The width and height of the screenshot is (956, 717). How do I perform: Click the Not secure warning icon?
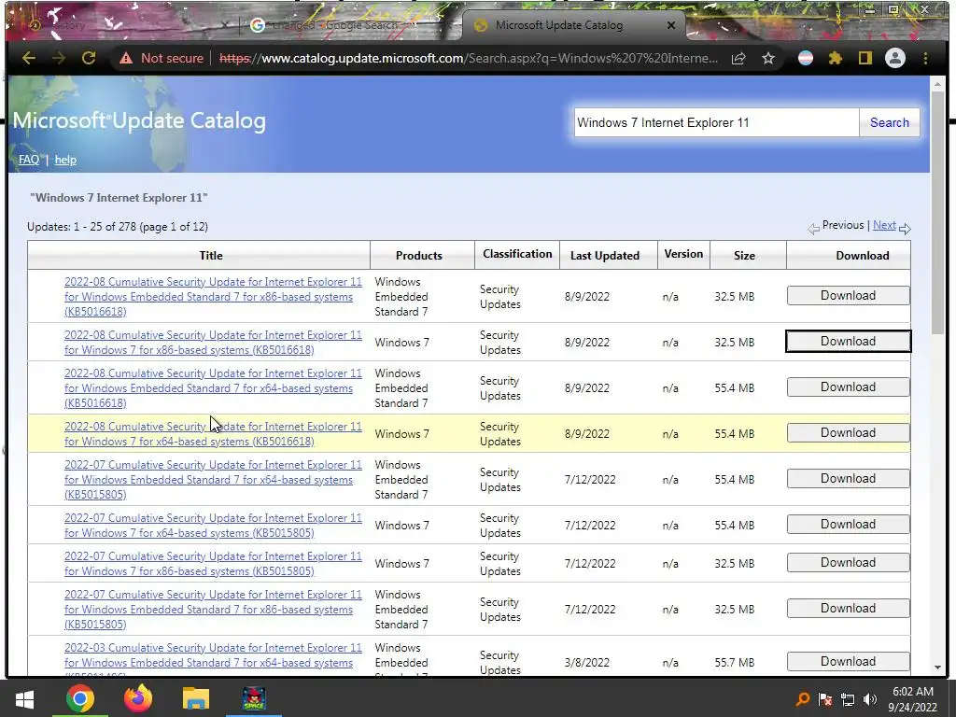click(x=126, y=59)
